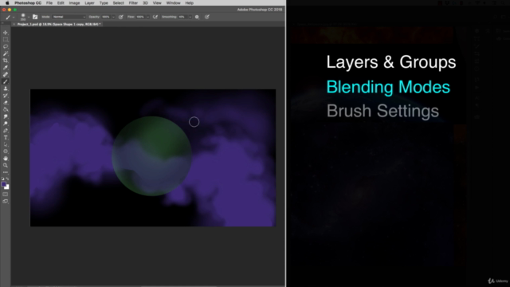The width and height of the screenshot is (510, 287).
Task: Select the Magic Wand tool
Action: pos(6,53)
